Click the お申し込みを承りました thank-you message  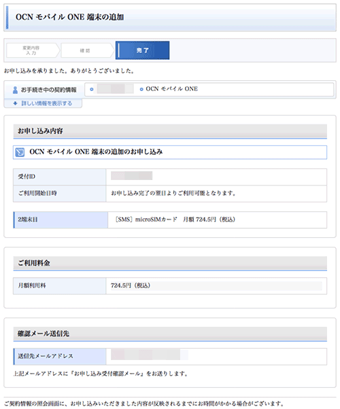click(69, 71)
